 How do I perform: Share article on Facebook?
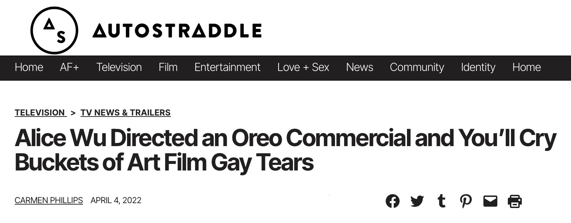tap(392, 201)
